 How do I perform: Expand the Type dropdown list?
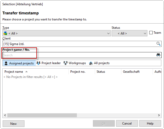(109, 33)
